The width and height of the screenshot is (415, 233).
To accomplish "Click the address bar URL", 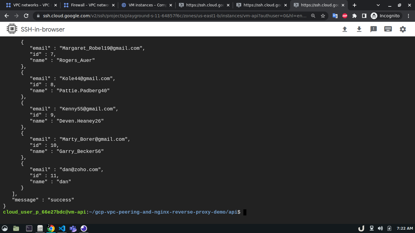I will pyautogui.click(x=175, y=16).
